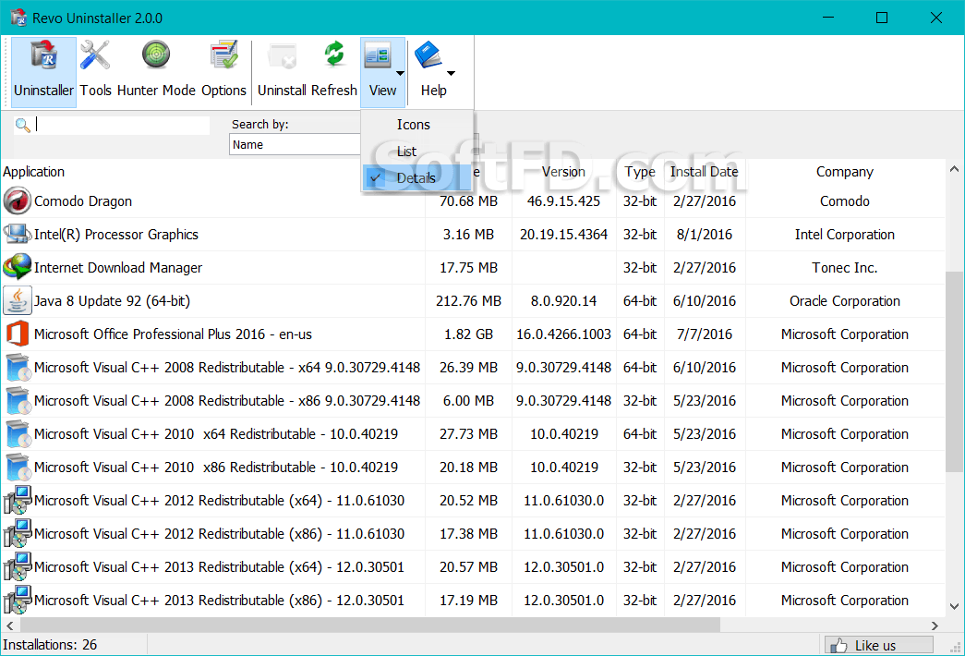Viewport: 965px width, 656px height.
Task: Click the 7/7/2016 install date cell
Action: click(705, 334)
